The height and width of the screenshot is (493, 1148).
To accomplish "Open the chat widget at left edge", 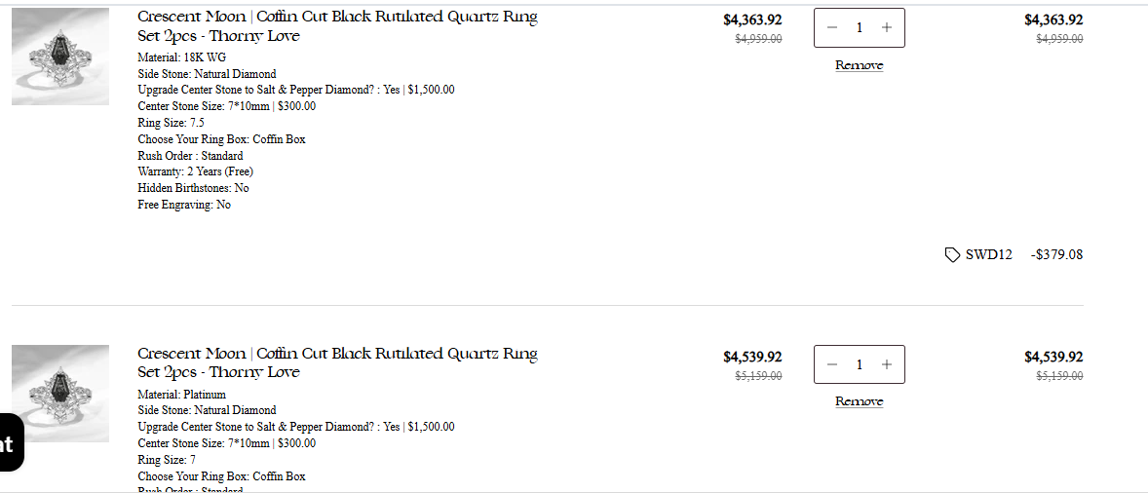I will pos(10,444).
